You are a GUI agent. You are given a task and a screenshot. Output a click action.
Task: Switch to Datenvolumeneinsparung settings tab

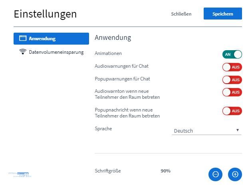56,52
